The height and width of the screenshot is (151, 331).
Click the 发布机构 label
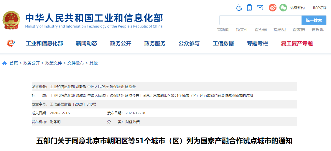pos(40,122)
